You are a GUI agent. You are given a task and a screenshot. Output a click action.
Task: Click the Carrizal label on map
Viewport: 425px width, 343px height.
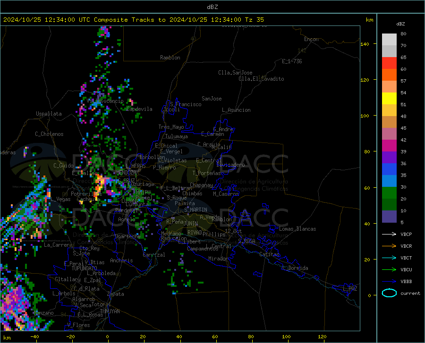click(154, 255)
